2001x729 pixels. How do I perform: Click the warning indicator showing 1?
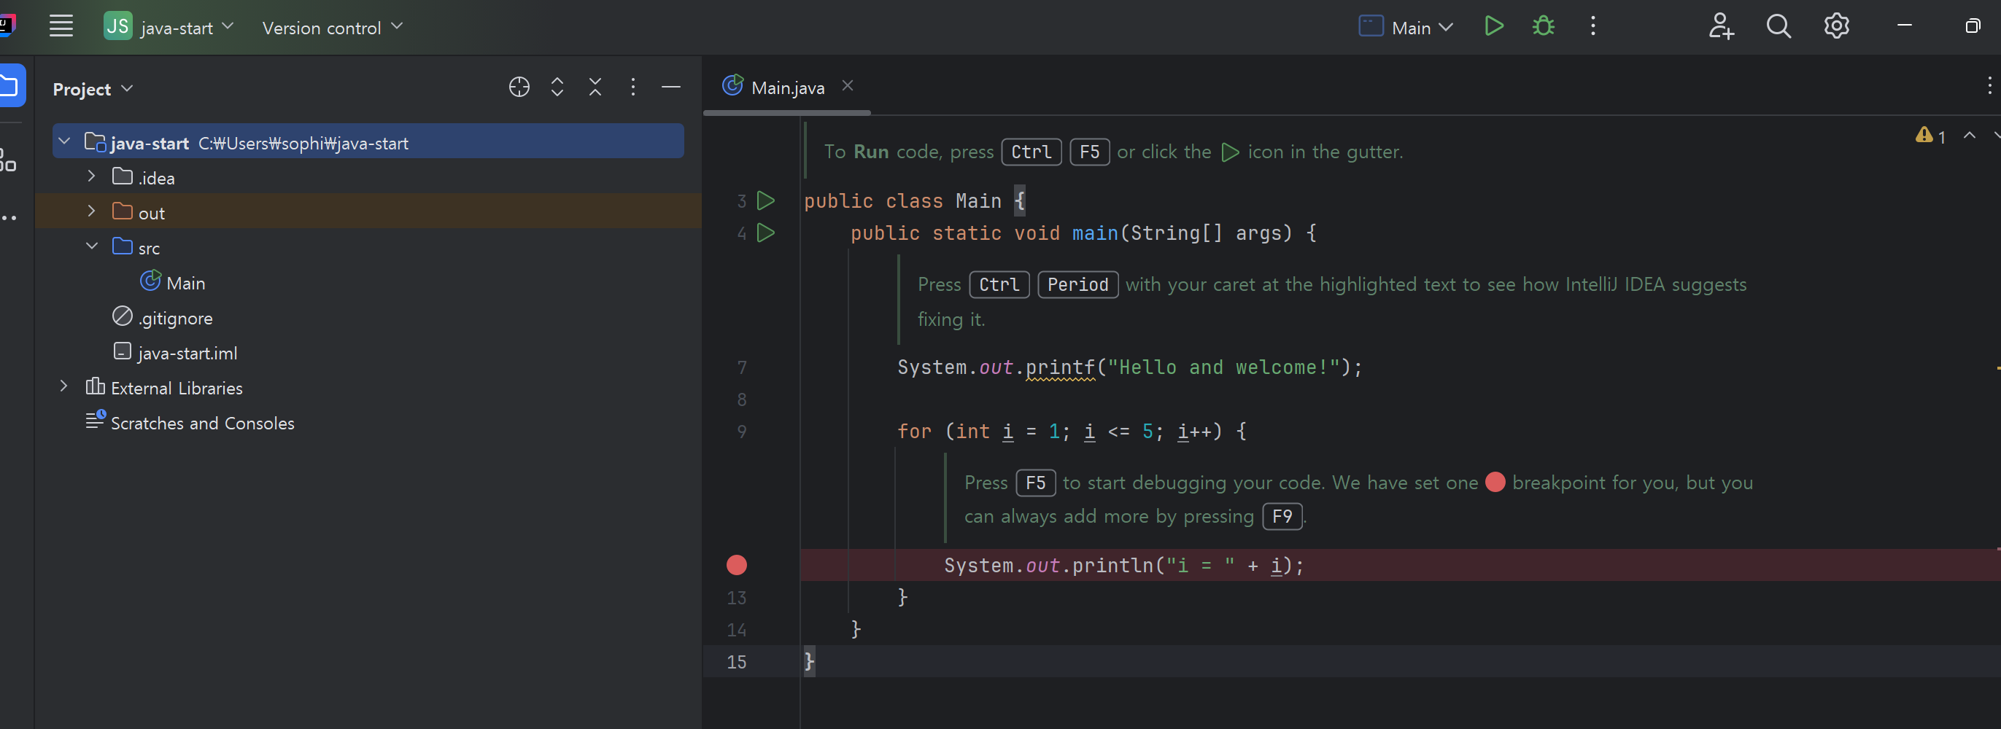point(1930,136)
